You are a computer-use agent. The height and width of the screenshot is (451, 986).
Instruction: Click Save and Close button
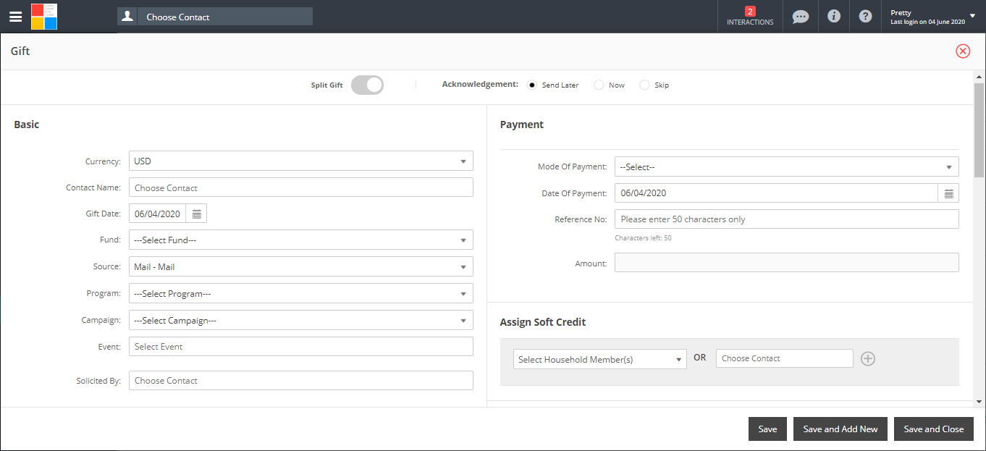[934, 429]
